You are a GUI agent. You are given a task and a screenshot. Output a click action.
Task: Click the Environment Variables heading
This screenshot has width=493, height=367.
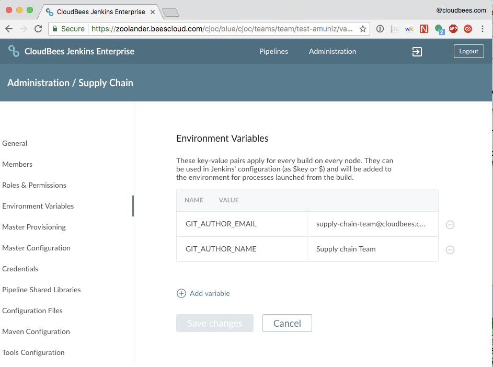point(222,139)
